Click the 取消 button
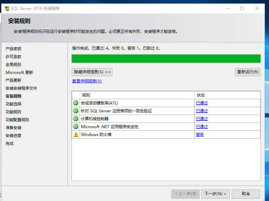269x201 pixels. [246, 194]
